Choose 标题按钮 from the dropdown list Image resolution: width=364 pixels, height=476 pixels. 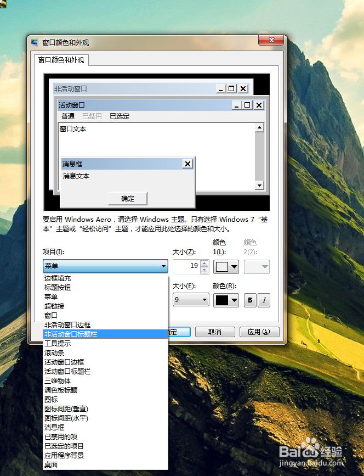tap(105, 288)
